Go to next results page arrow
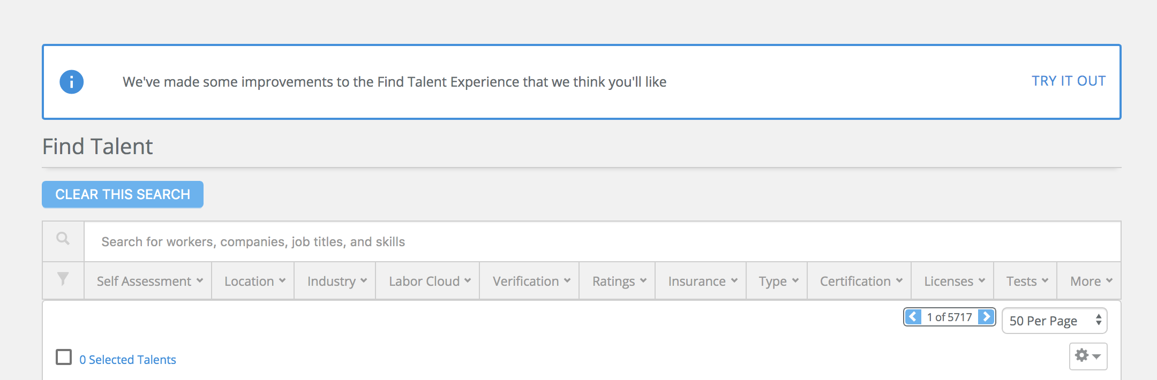This screenshot has height=380, width=1157. tap(986, 317)
